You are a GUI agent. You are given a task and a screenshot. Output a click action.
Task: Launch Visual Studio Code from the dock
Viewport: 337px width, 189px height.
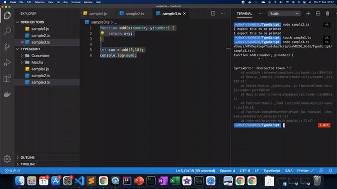(x=80, y=181)
